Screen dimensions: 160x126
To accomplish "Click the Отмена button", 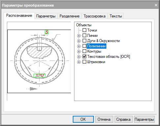I will [104, 119].
